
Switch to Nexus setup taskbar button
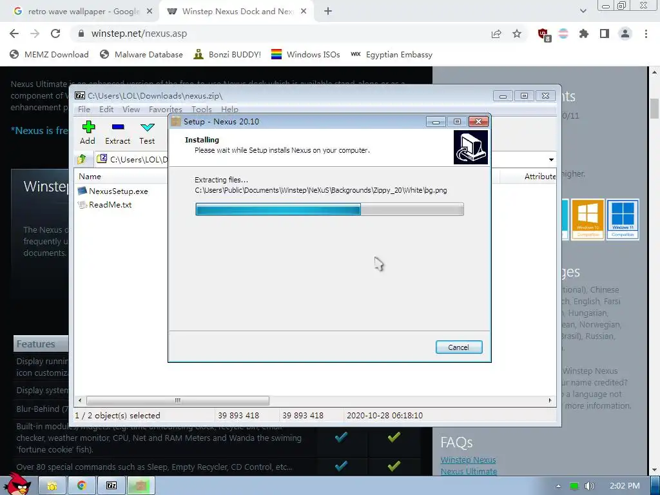click(141, 486)
